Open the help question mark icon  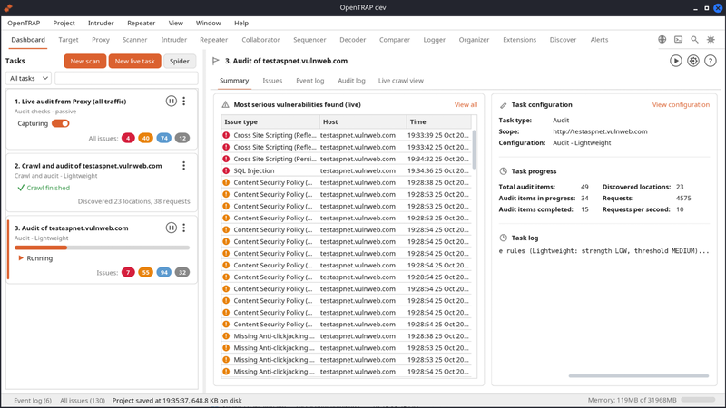pos(711,61)
